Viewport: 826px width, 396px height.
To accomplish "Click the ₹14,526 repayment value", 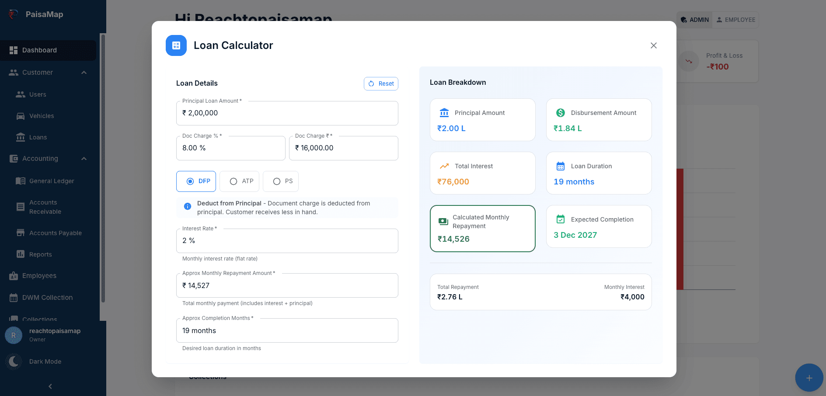I will (x=453, y=239).
